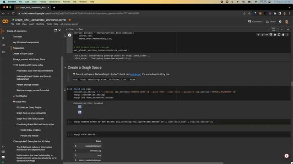Open a new browser tab
This screenshot has height=164, width=293.
coord(54,8)
